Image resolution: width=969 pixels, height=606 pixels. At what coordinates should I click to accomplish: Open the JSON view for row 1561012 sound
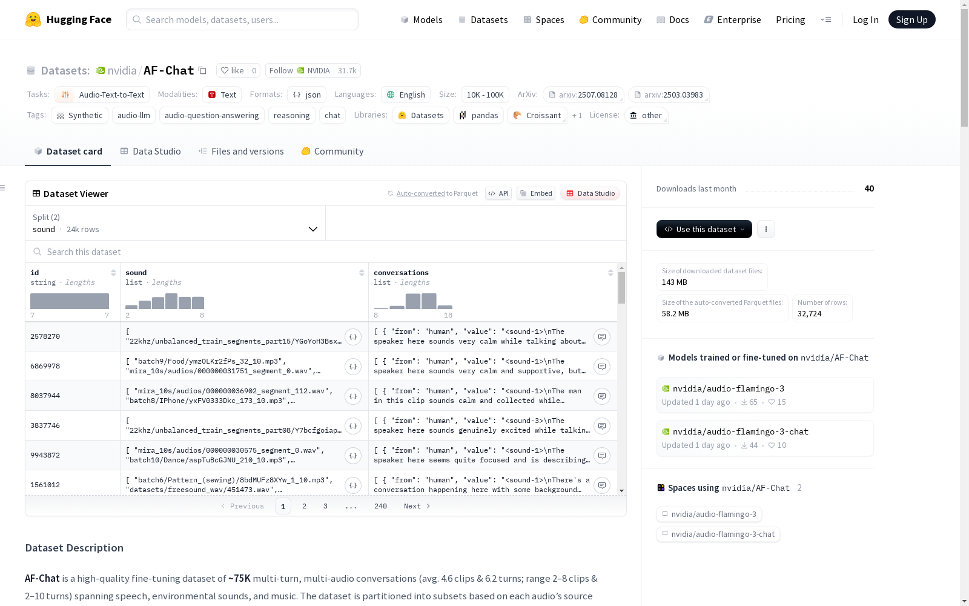353,485
